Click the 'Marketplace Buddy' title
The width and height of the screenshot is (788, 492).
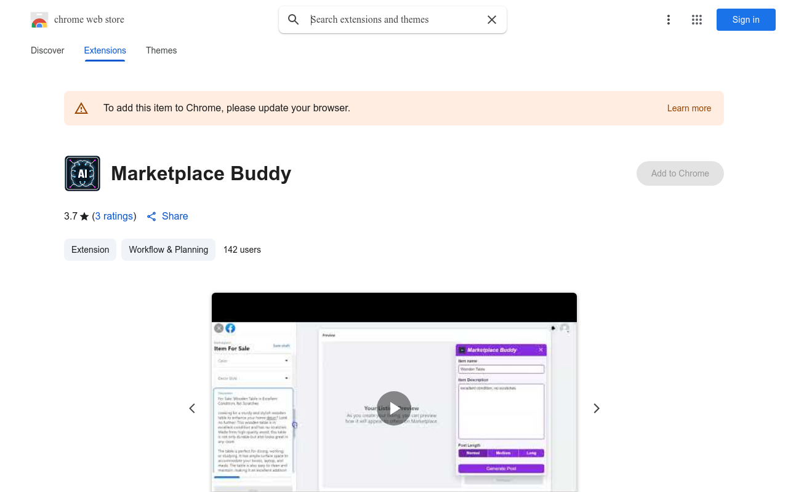201,173
